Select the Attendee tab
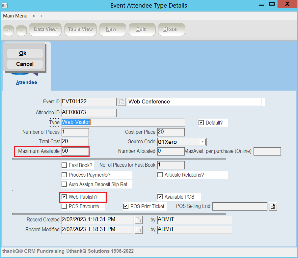This screenshot has width=298, height=258. pyautogui.click(x=27, y=82)
